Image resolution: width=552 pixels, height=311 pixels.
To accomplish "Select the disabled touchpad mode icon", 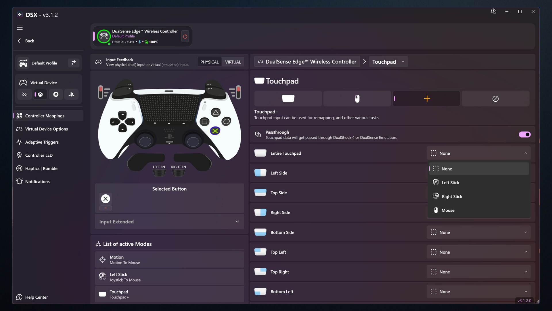I will pyautogui.click(x=495, y=98).
